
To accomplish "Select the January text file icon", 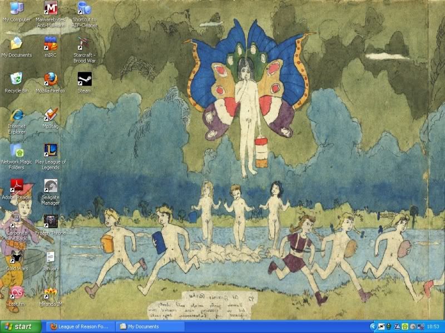I will [x=51, y=260].
